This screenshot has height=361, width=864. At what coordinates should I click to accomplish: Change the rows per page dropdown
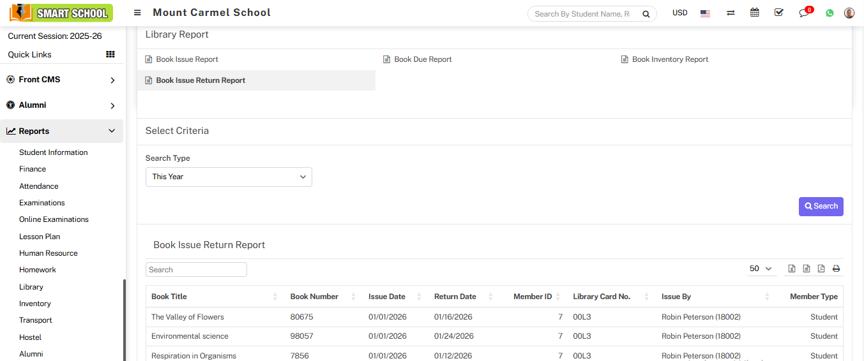click(x=761, y=269)
